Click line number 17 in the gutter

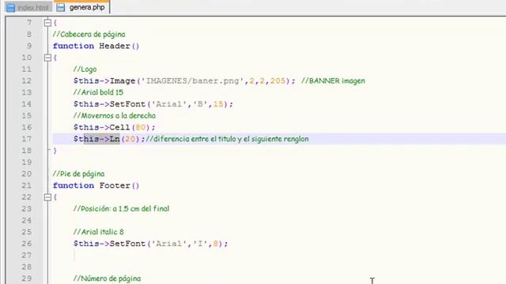(26, 139)
